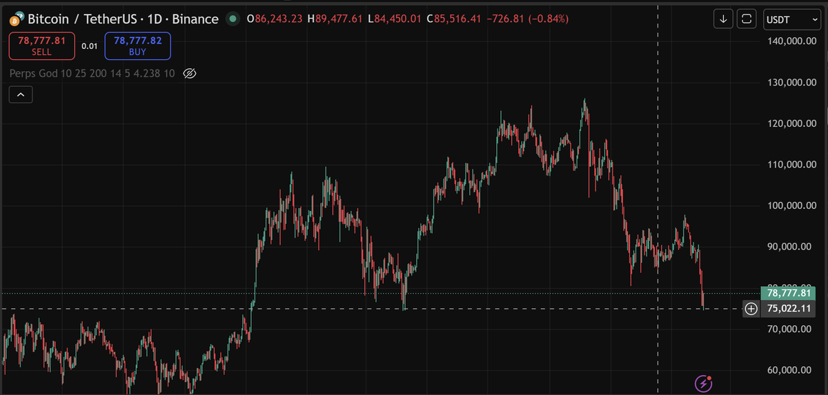Viewport: 828px width, 395px height.
Task: Click 110,000.00 on the price scale
Action: tap(791, 165)
